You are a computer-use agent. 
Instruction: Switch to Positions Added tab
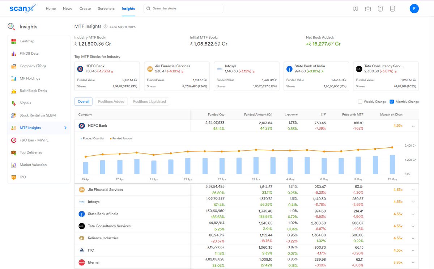[x=111, y=102]
